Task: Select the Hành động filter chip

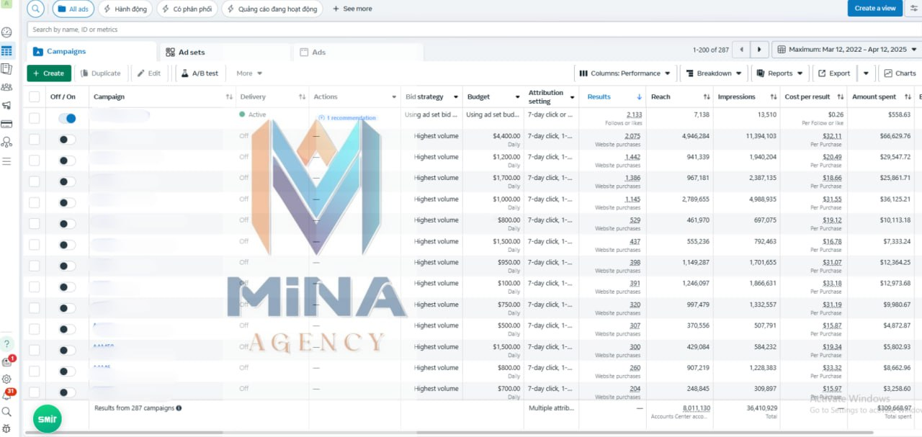Action: pyautogui.click(x=126, y=9)
